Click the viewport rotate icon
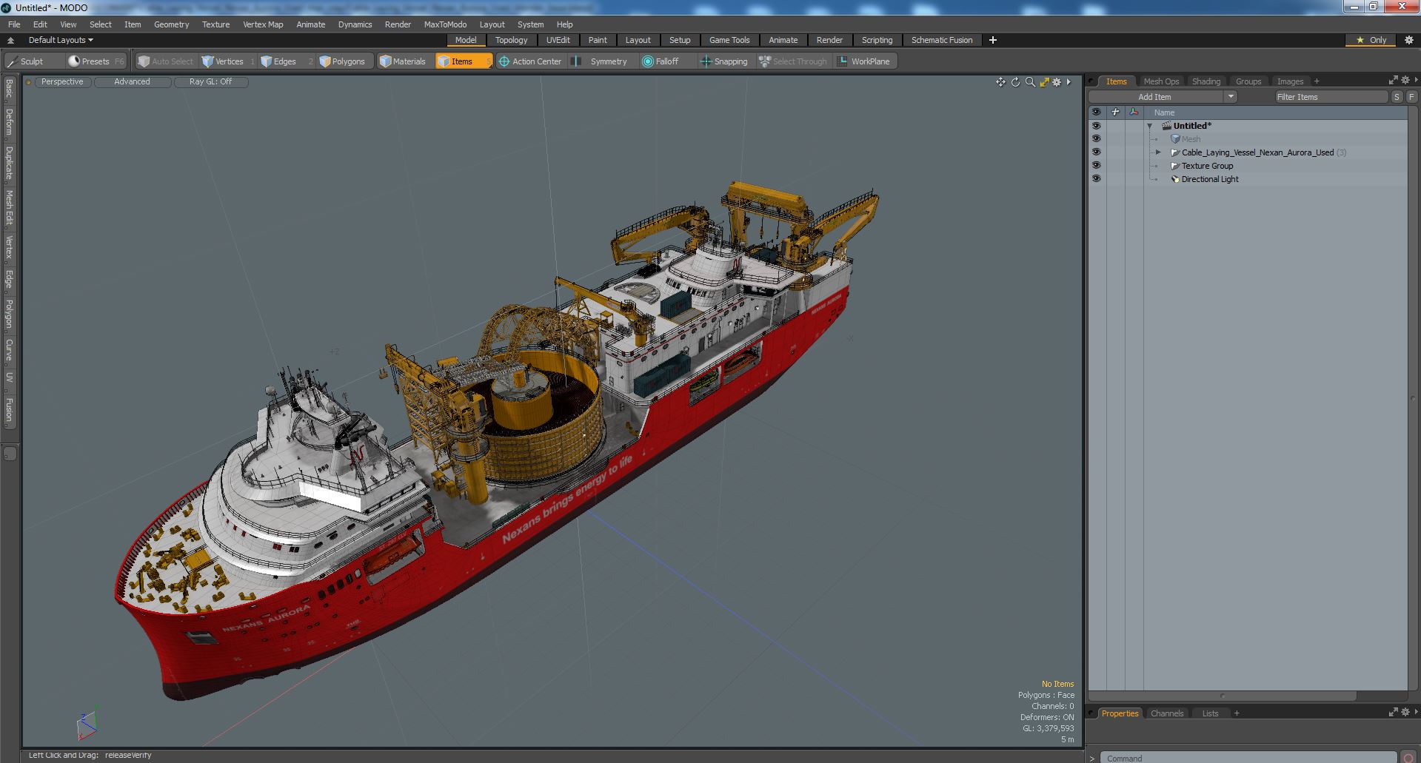 (x=1015, y=82)
